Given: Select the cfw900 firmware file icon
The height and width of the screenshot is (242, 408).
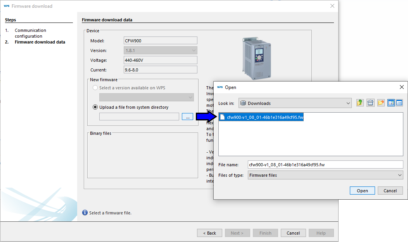Looking at the screenshot, I should click(x=223, y=117).
